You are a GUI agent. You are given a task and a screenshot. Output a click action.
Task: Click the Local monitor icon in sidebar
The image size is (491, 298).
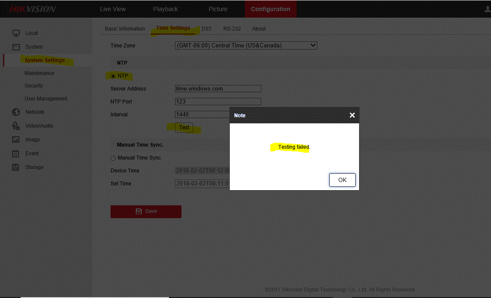coord(16,33)
